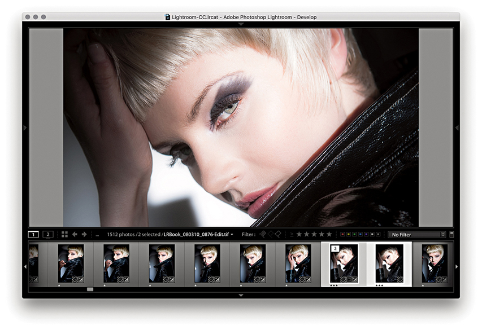This screenshot has width=482, height=330.
Task: Filter by flagged photos icon
Action: point(263,235)
